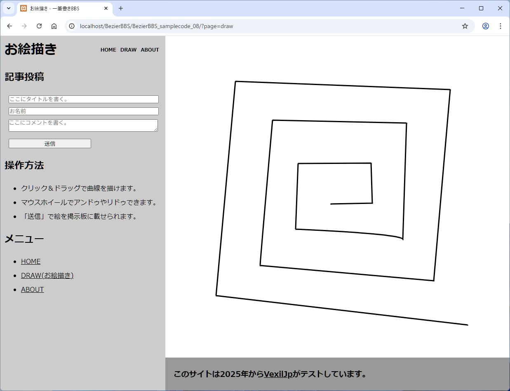Focus the お名前 name field
This screenshot has width=510, height=391.
pyautogui.click(x=84, y=111)
